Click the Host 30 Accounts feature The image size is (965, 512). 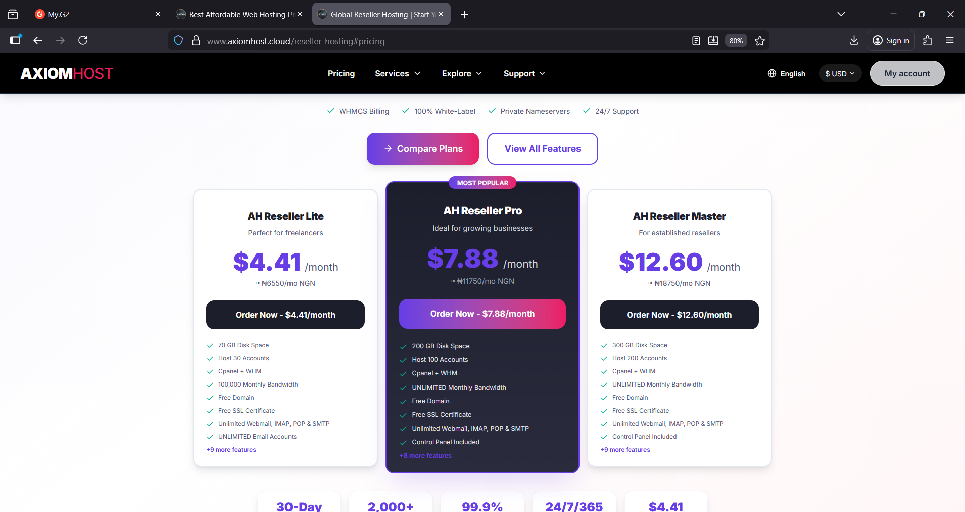click(244, 358)
